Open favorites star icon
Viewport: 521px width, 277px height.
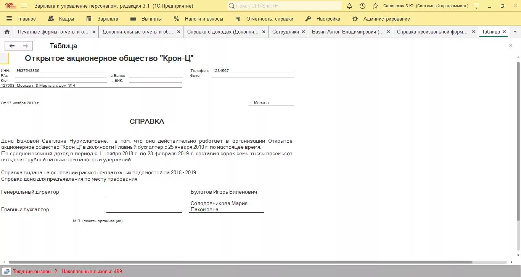[375, 6]
